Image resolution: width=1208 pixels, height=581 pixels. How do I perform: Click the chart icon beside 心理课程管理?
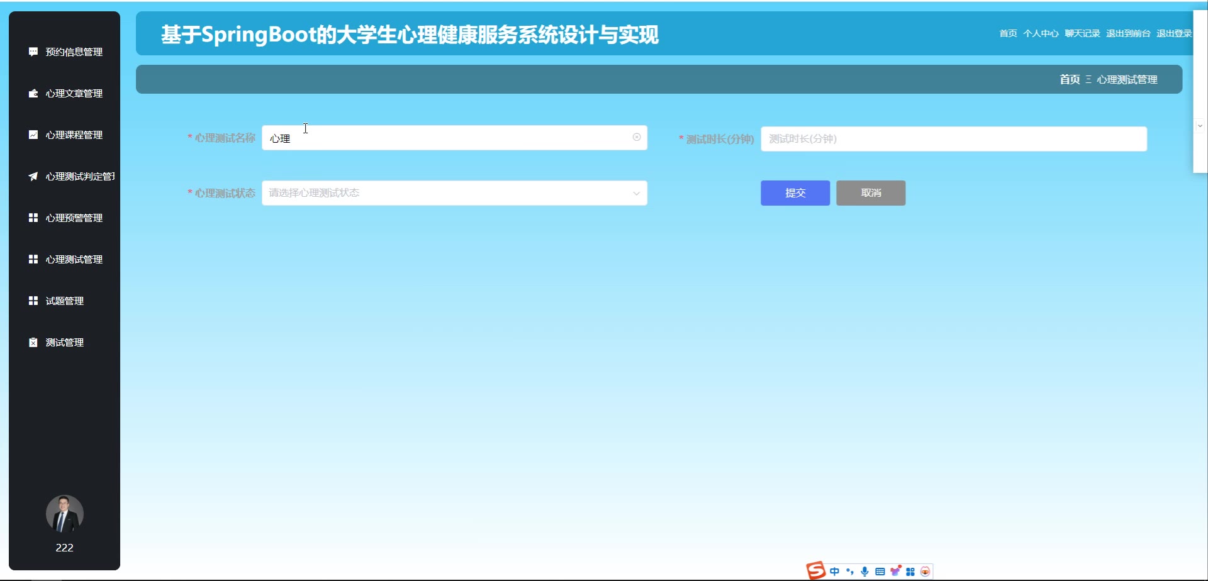33,135
